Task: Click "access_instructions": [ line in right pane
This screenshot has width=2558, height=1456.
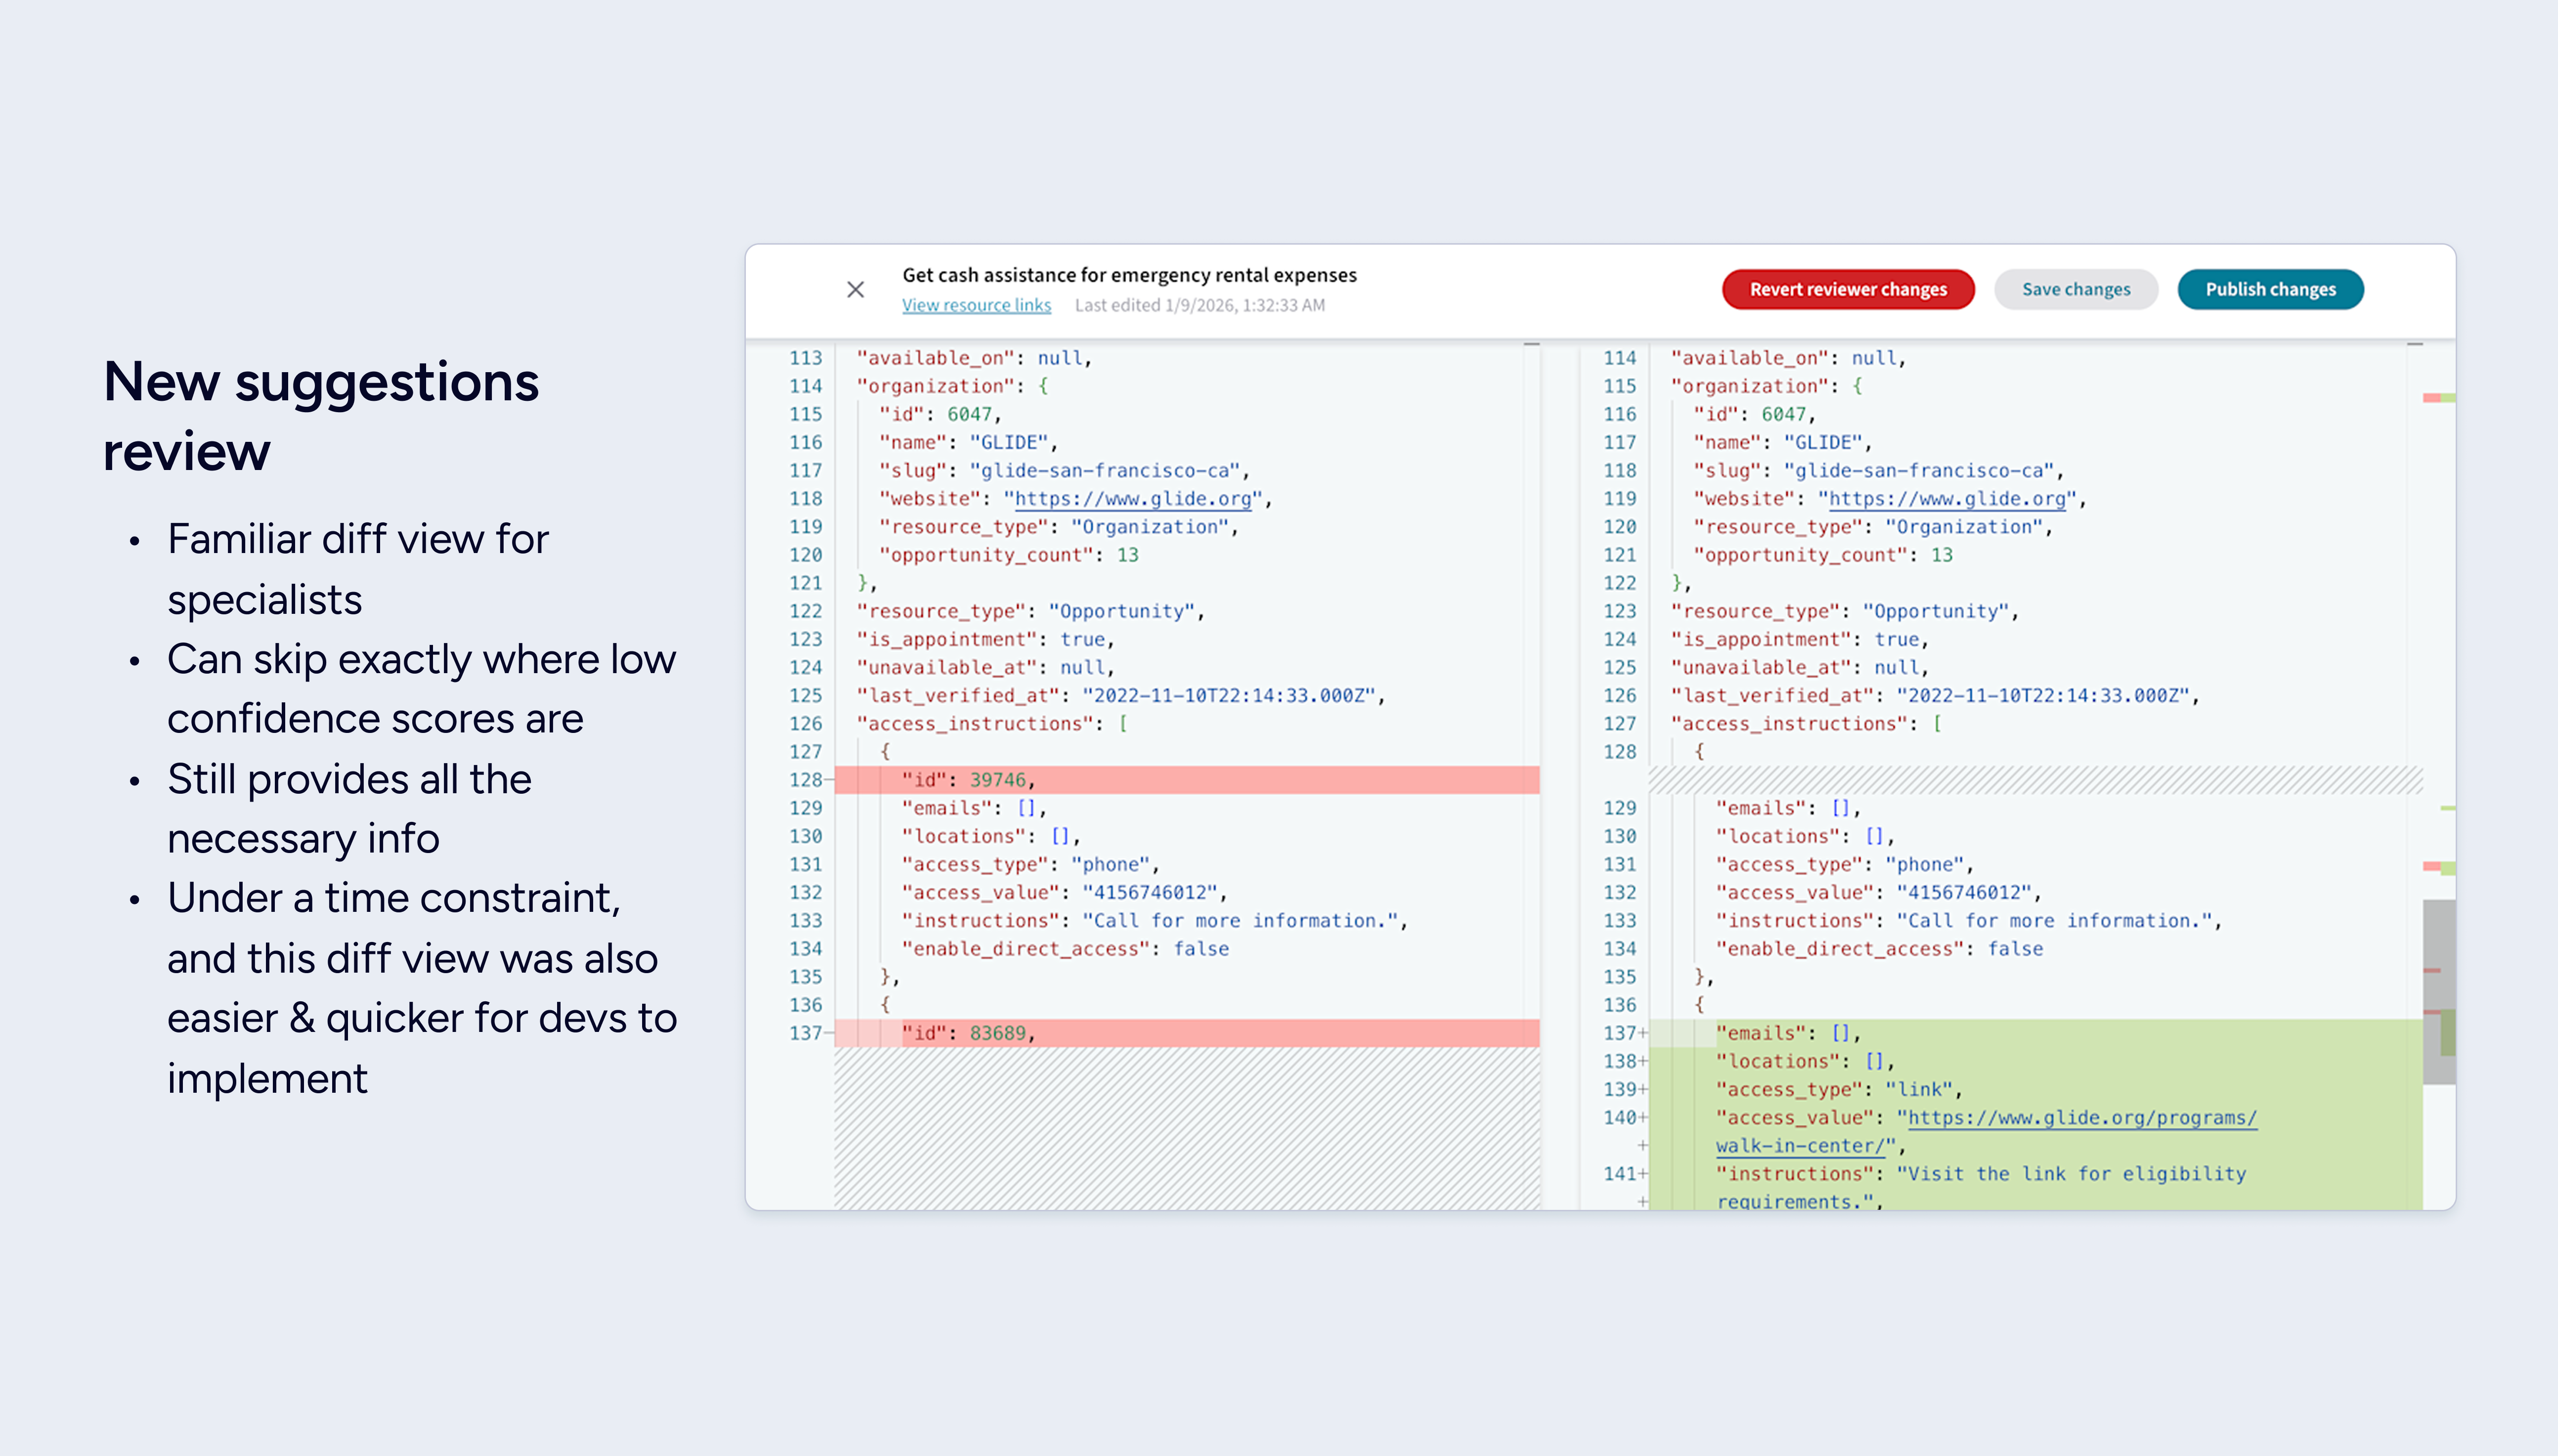Action: [1806, 724]
